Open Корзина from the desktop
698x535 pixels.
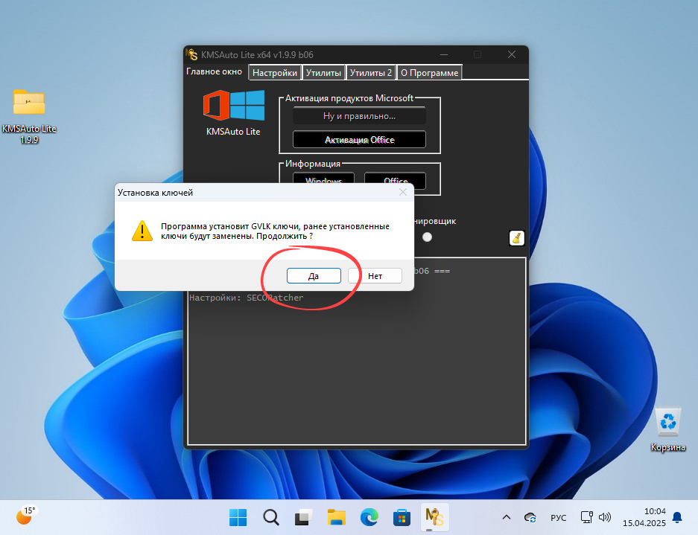pos(667,422)
